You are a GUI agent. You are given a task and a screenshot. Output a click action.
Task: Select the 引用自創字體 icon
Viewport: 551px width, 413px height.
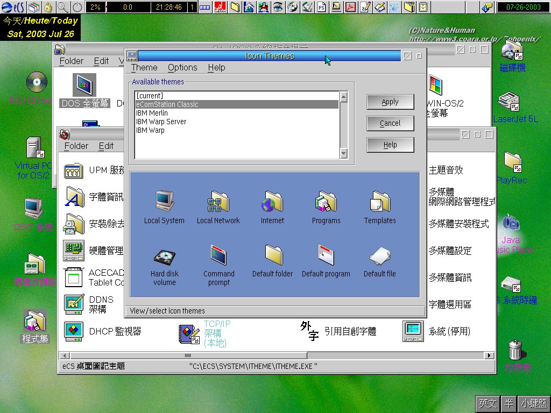pyautogui.click(x=309, y=331)
